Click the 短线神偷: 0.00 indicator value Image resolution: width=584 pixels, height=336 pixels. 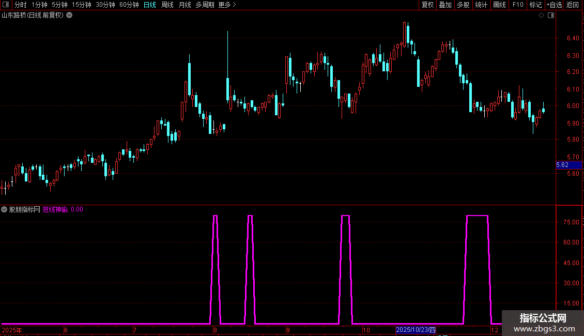tap(63, 209)
